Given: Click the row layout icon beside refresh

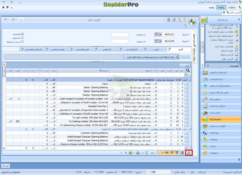Looking at the screenshot, I should click(182, 153).
